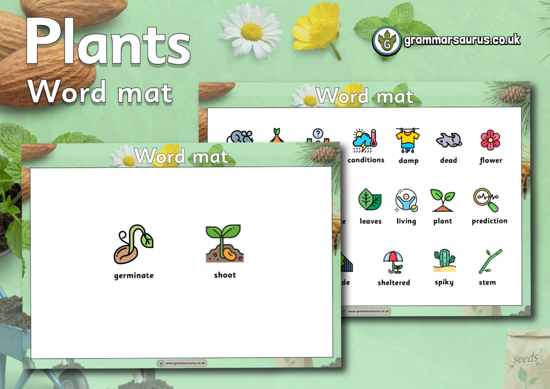Click the green leaves icon
Viewport: 550px width, 389px height.
point(370,200)
